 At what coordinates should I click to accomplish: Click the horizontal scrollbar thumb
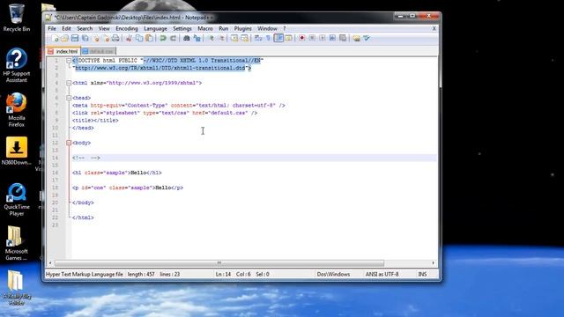click(x=219, y=263)
